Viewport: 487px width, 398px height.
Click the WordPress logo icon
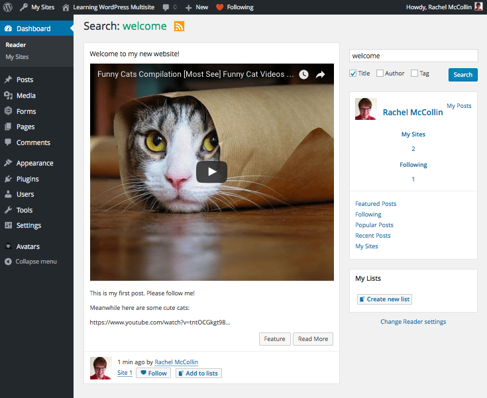(x=8, y=7)
